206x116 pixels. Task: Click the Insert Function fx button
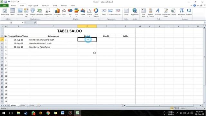(35, 23)
